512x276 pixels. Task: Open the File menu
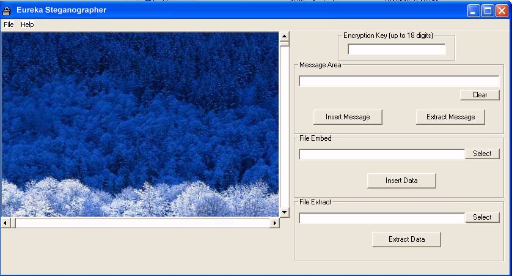tap(9, 24)
